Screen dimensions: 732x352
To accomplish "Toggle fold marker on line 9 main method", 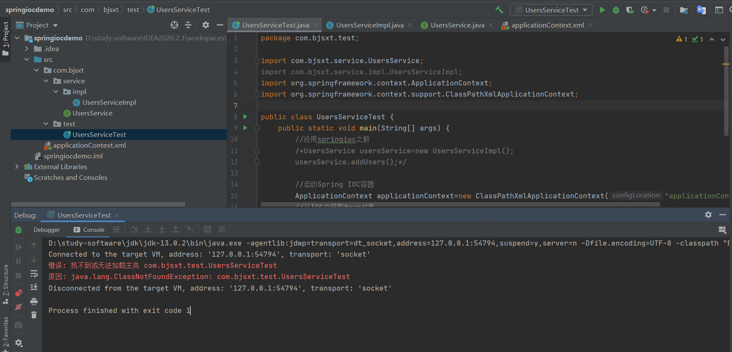I will pyautogui.click(x=257, y=128).
